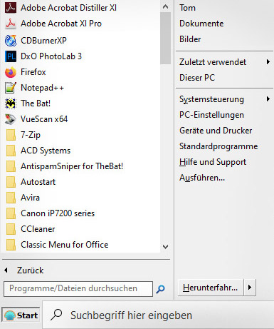Screen dimensions: 274x329
Task: Launch Adobe Acrobat XI Pro icon
Action: pyautogui.click(x=11, y=24)
